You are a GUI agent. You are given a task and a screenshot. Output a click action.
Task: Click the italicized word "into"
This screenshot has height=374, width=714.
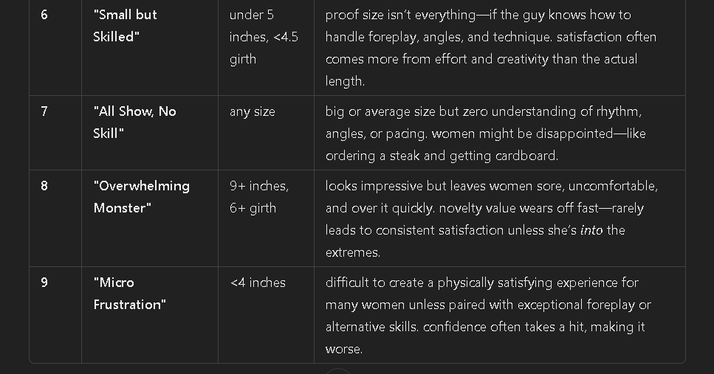click(591, 230)
